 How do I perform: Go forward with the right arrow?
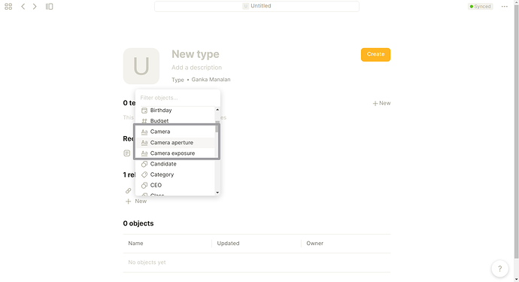click(35, 7)
